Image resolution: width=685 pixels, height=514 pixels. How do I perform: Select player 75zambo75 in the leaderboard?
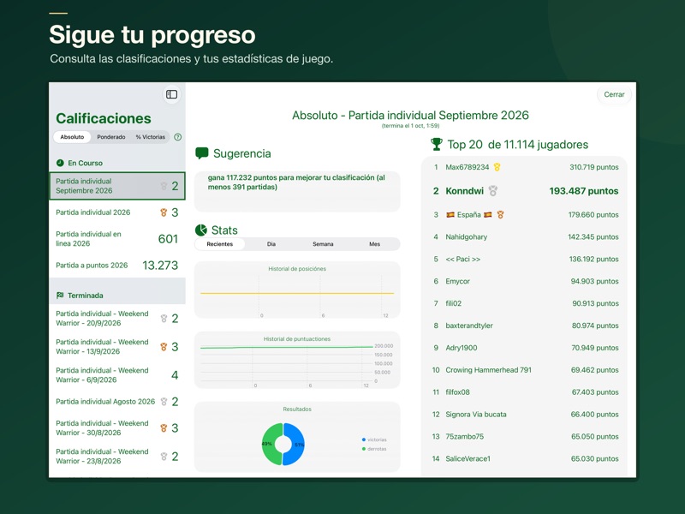click(x=525, y=437)
